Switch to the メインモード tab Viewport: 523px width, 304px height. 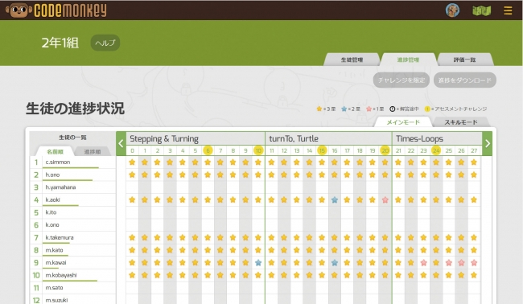pos(403,122)
